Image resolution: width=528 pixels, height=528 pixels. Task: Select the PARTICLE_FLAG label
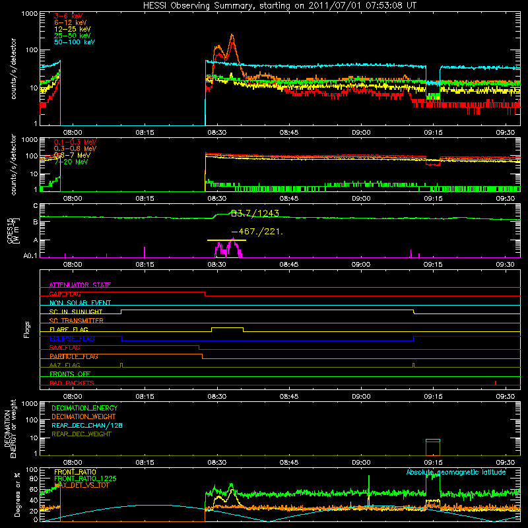74,356
